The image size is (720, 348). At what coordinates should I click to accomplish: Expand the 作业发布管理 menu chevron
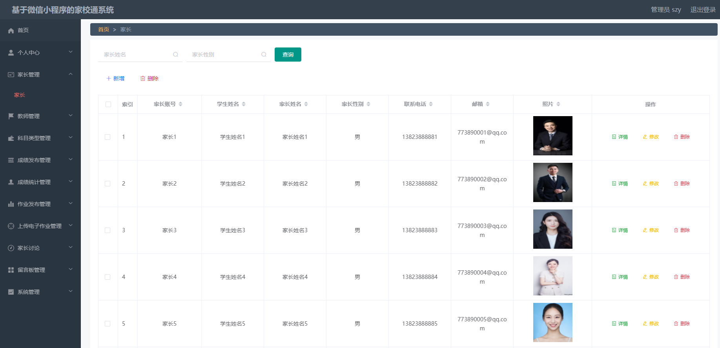coord(71,203)
